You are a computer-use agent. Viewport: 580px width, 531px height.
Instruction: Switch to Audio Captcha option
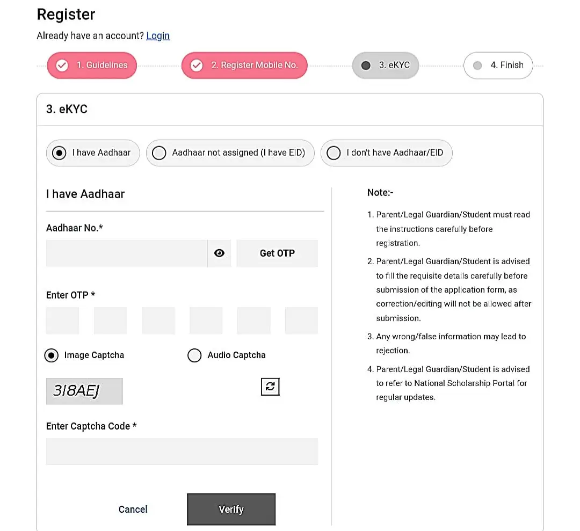pos(194,355)
